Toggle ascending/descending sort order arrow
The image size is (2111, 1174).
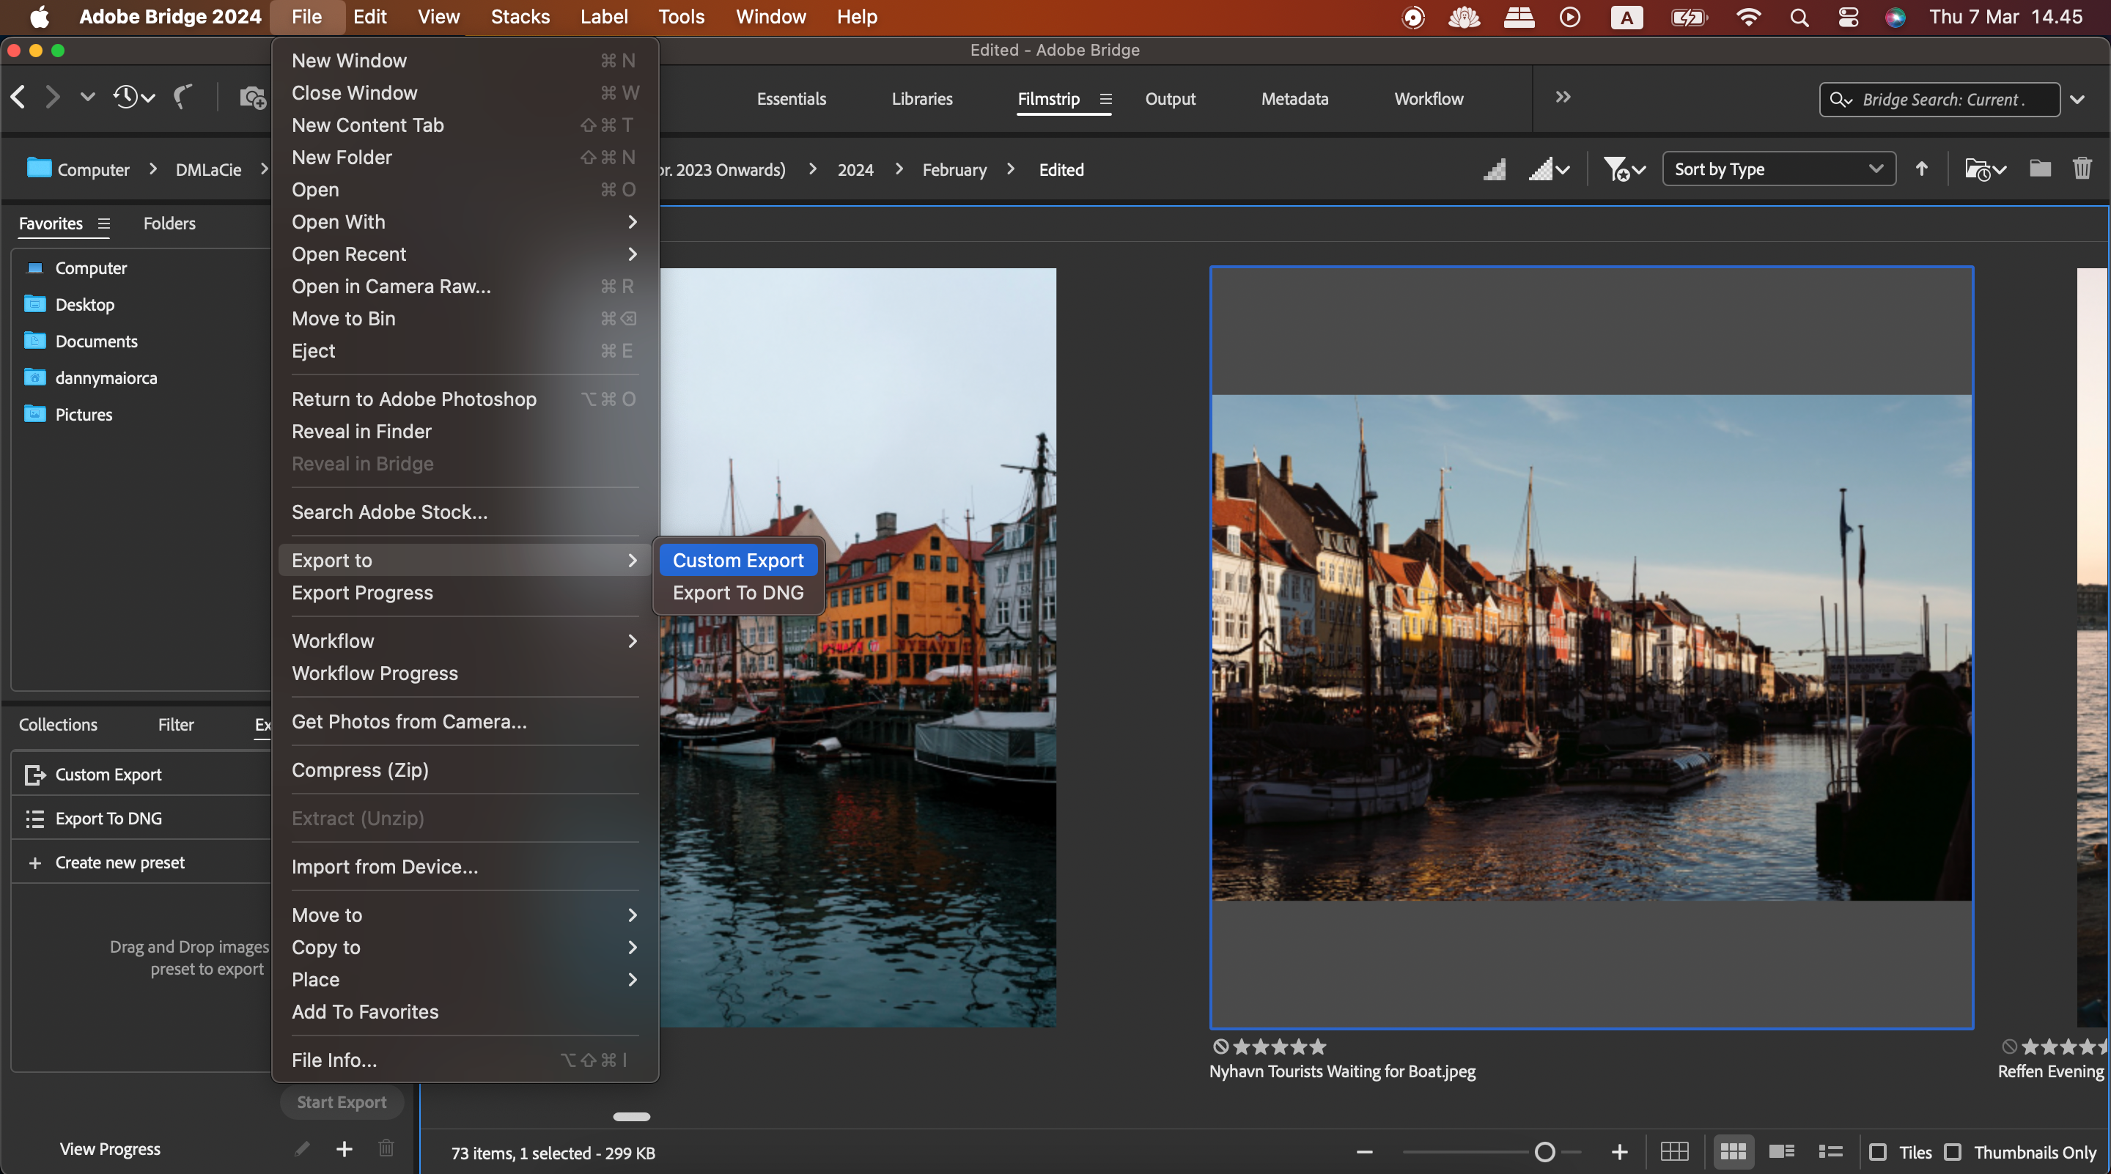1921,169
